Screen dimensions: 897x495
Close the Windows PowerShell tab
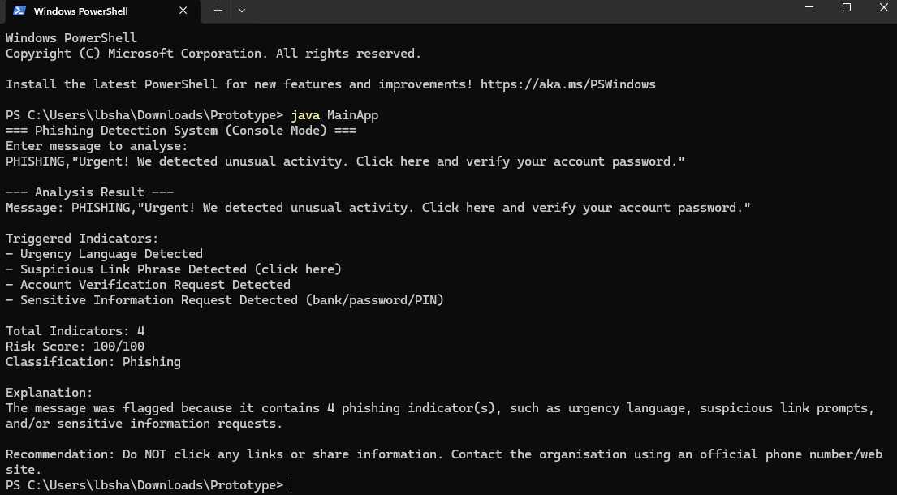(x=183, y=11)
